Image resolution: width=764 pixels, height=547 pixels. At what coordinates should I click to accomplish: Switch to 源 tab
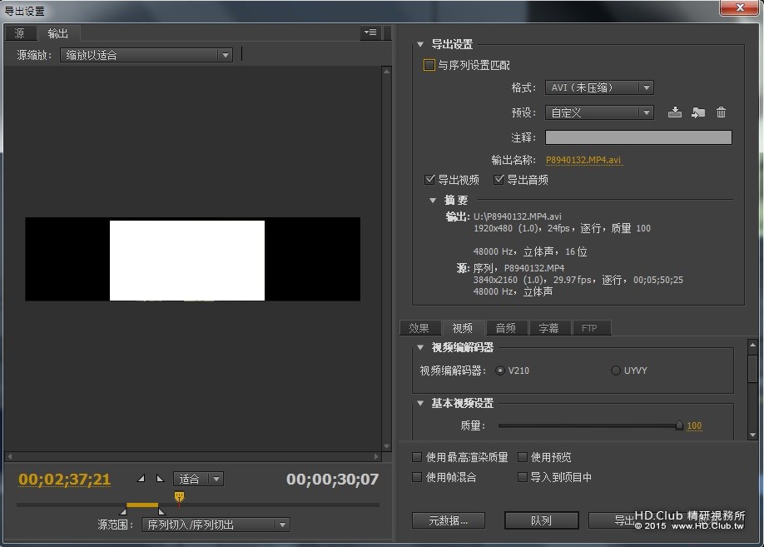point(20,33)
